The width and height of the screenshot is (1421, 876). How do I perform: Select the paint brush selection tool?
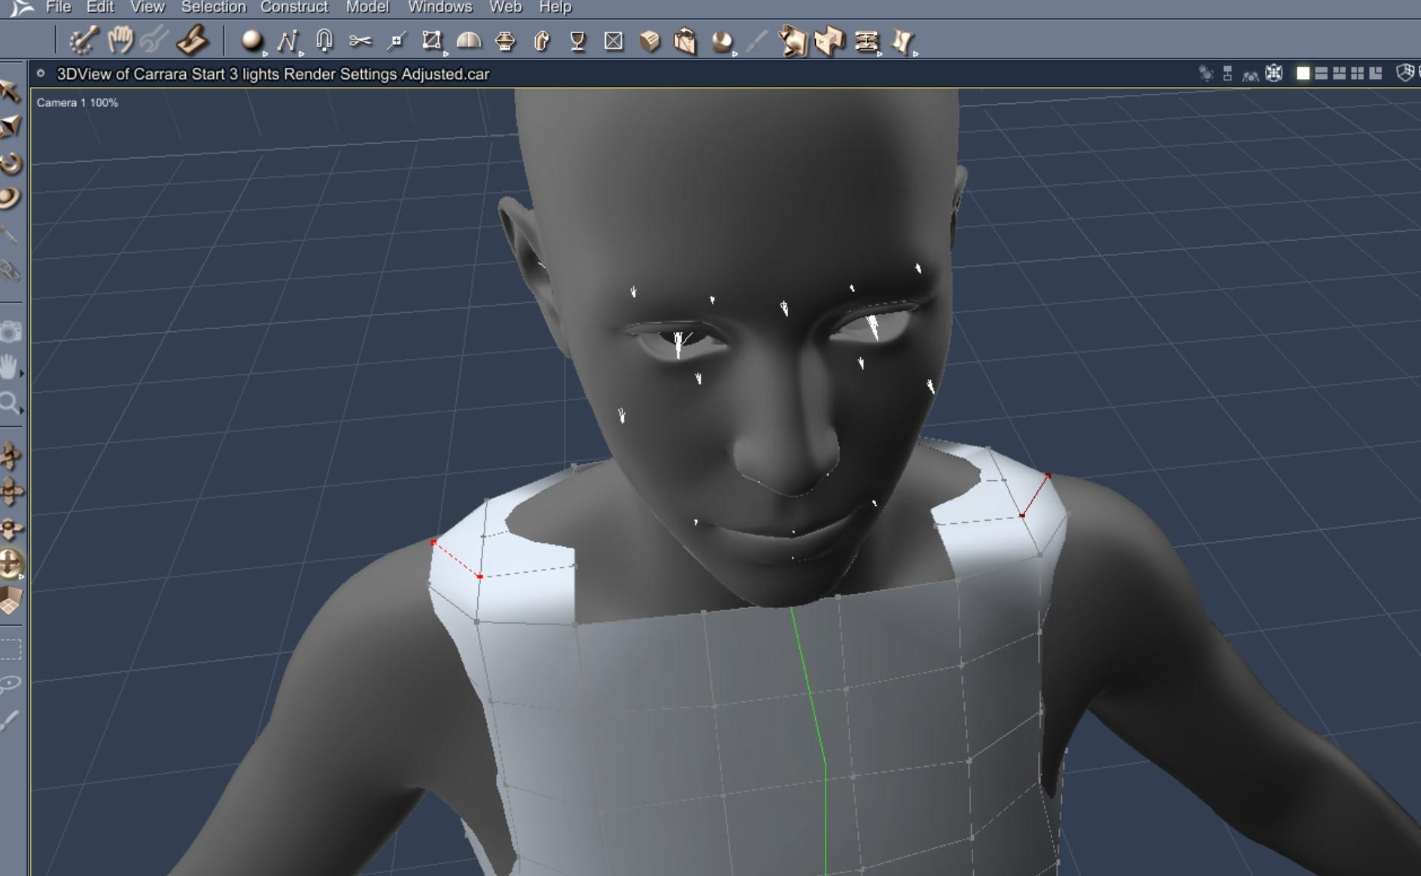pos(11,720)
